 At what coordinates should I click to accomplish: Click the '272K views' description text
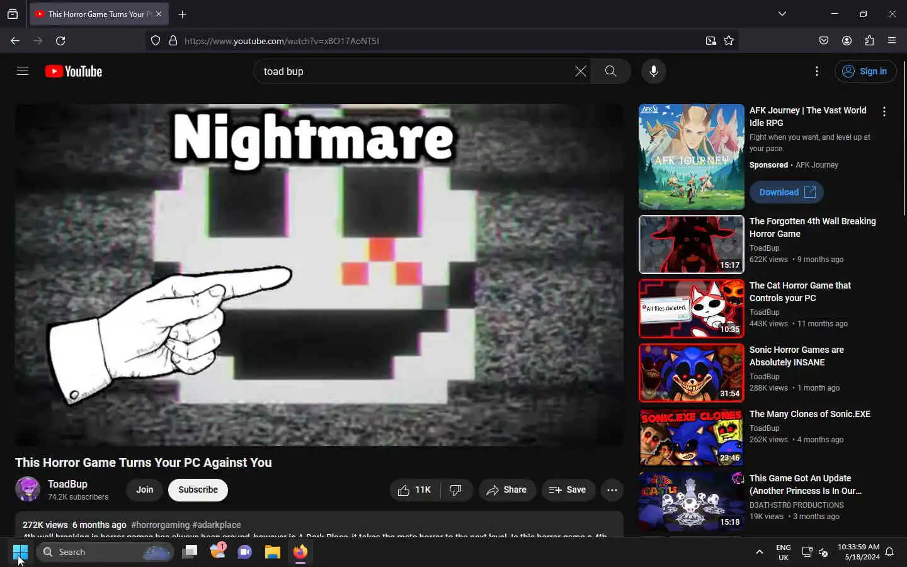(45, 525)
